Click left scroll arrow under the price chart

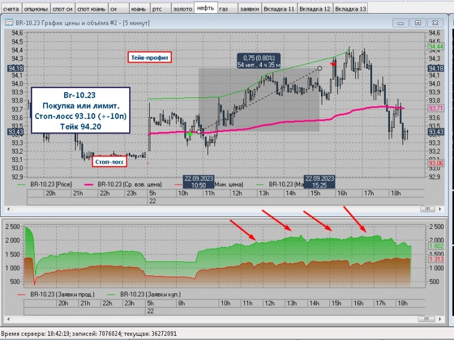(7, 210)
